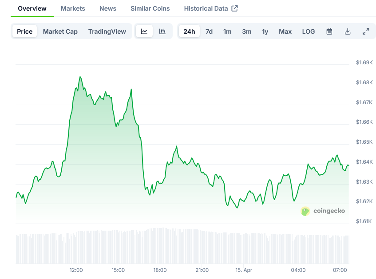Image resolution: width=376 pixels, height=279 pixels.
Task: Set time range to 7d
Action: pos(209,31)
